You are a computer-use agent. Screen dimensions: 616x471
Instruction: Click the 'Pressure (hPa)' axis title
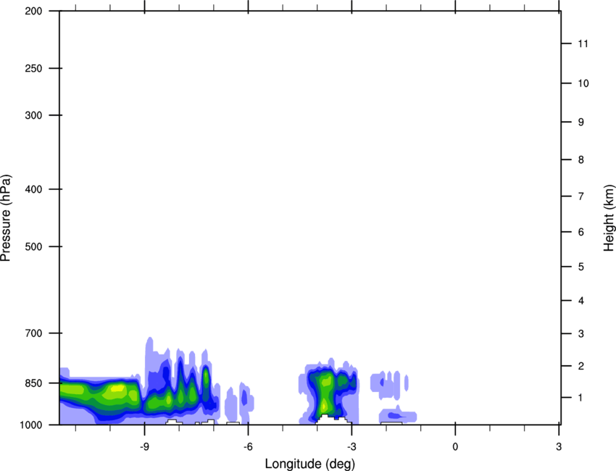tap(6, 218)
